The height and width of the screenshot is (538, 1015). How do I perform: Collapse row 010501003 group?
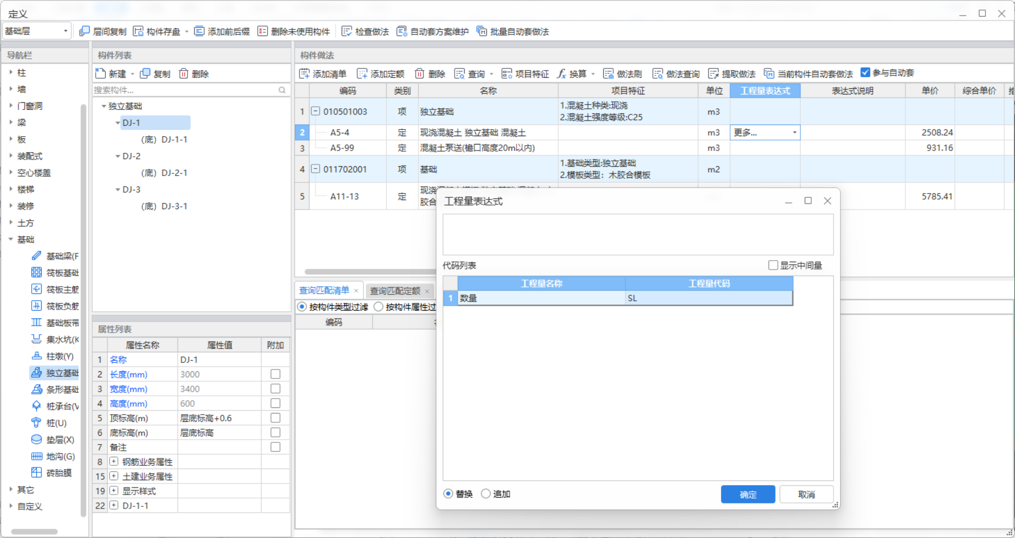[x=316, y=111]
